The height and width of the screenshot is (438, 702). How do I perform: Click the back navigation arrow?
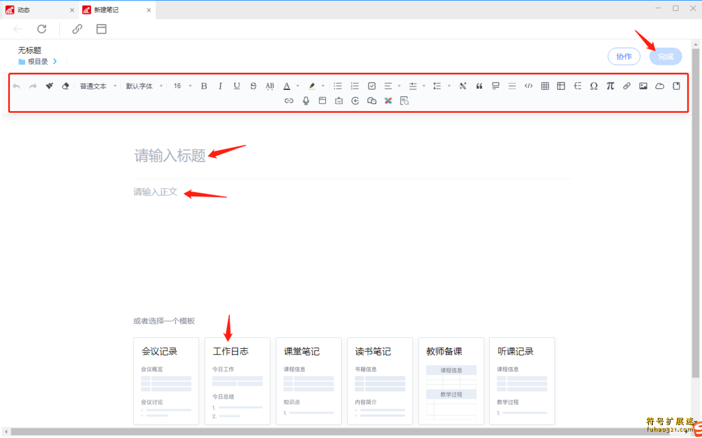[x=18, y=29]
